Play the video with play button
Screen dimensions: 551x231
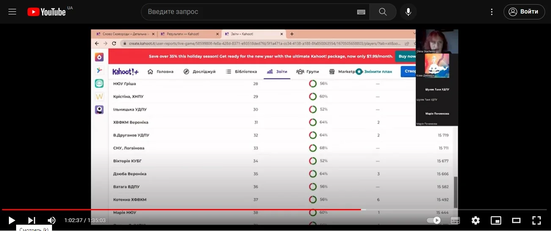coord(12,220)
